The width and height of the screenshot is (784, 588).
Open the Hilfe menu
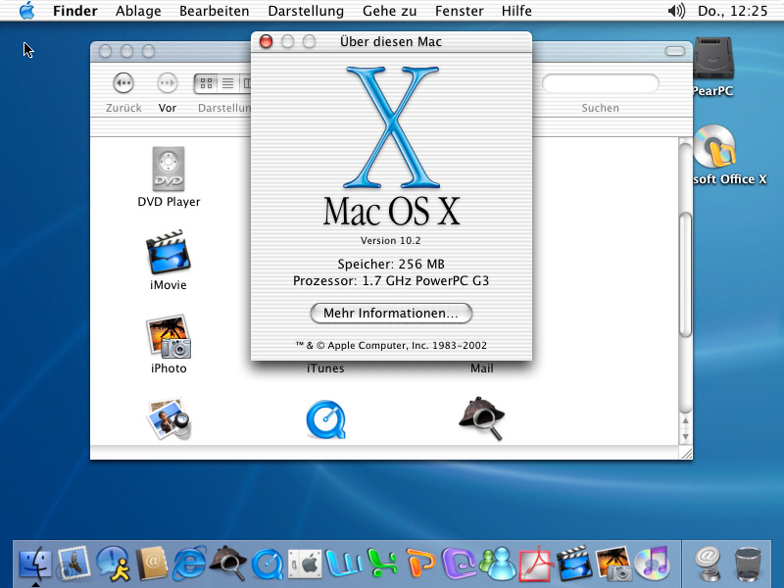[x=516, y=11]
